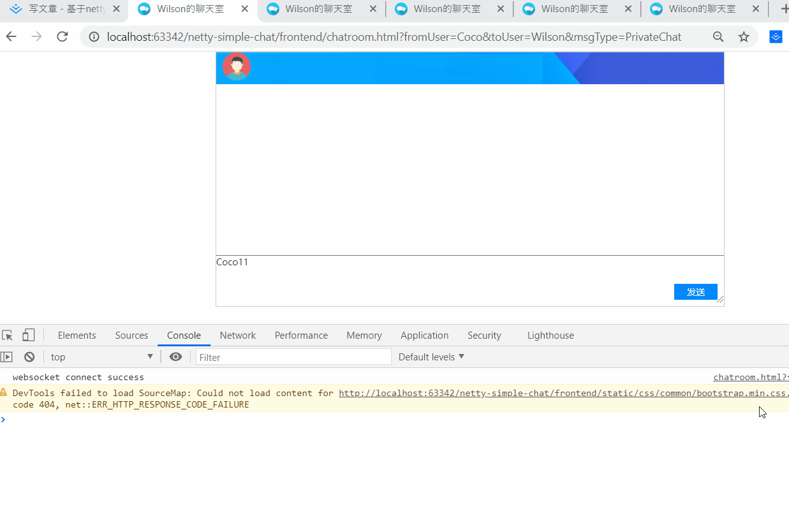The height and width of the screenshot is (523, 789).
Task: Click the browser address bar URL
Action: point(394,37)
